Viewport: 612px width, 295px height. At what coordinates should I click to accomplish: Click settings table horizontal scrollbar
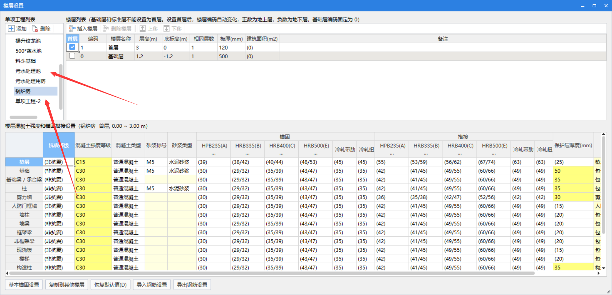[272, 273]
